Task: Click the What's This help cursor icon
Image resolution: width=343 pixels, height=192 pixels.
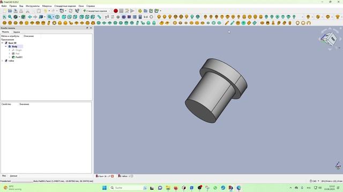Action: pos(77,11)
